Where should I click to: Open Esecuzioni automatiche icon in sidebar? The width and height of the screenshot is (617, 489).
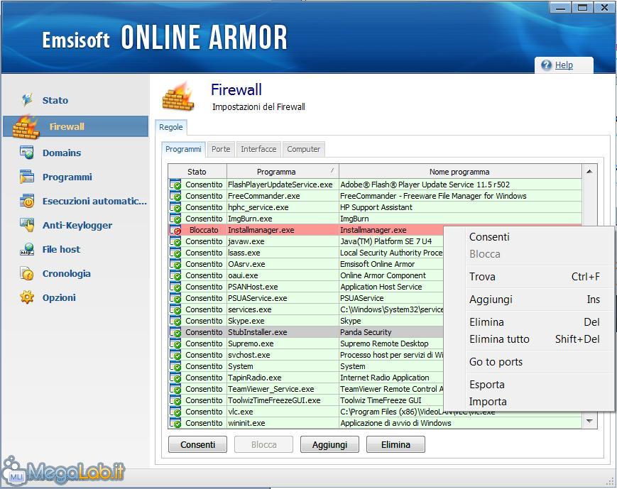pyautogui.click(x=27, y=201)
